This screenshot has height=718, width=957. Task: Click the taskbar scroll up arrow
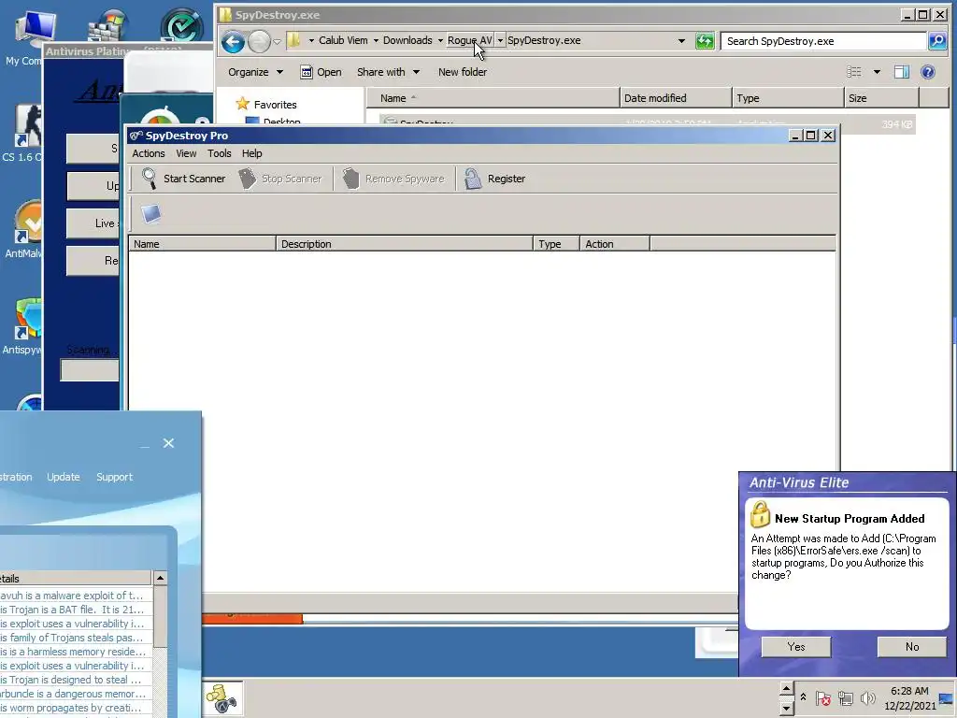[786, 689]
